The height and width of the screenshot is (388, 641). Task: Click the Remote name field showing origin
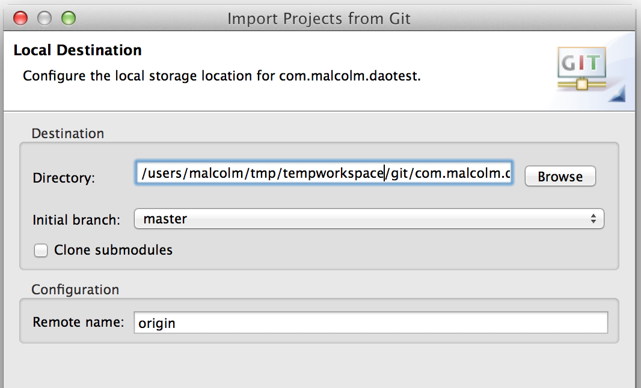361,322
